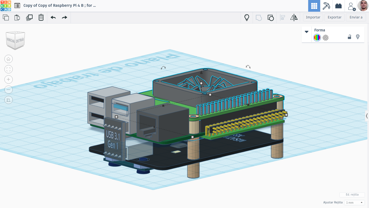Hide the selected shape via lightbulb
Viewport: 369px width, 208px height.
pyautogui.click(x=358, y=37)
